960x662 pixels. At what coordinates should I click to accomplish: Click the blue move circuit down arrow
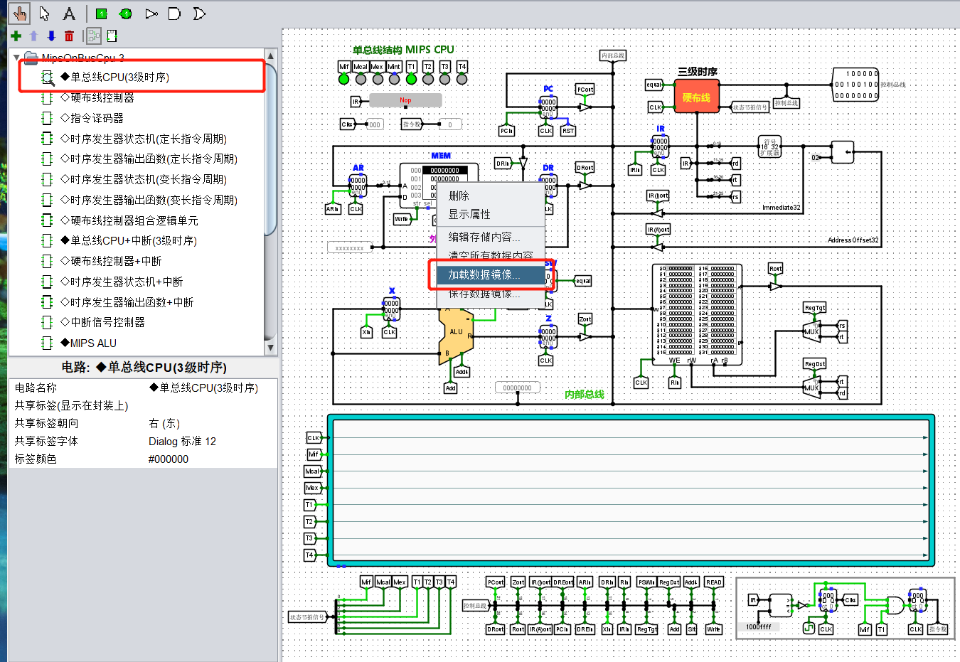click(x=51, y=36)
